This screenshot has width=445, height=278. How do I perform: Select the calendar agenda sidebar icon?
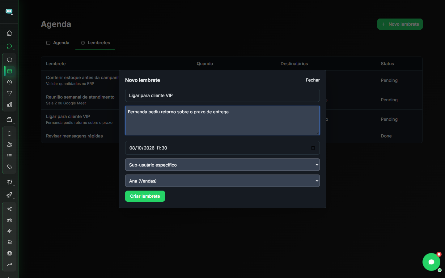(10, 71)
